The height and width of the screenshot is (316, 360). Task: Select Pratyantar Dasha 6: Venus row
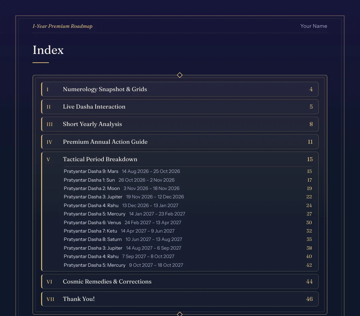click(x=188, y=223)
